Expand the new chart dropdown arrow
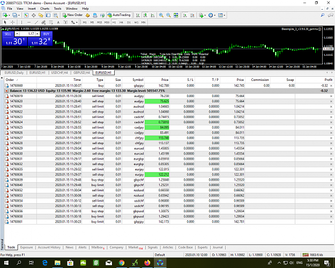 click(9, 16)
